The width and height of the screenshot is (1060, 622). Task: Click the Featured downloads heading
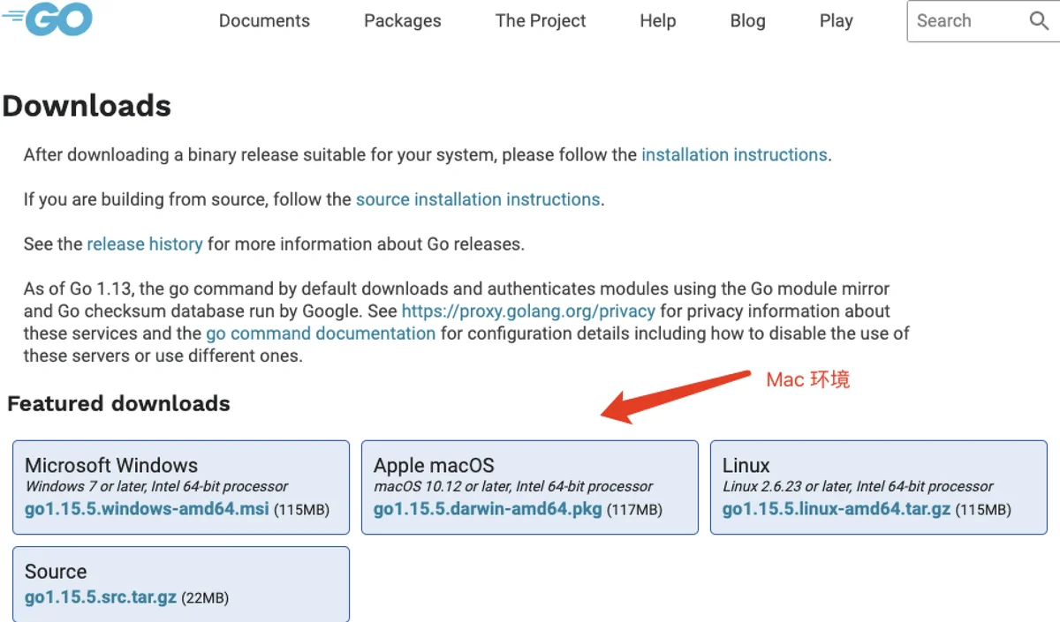point(118,403)
